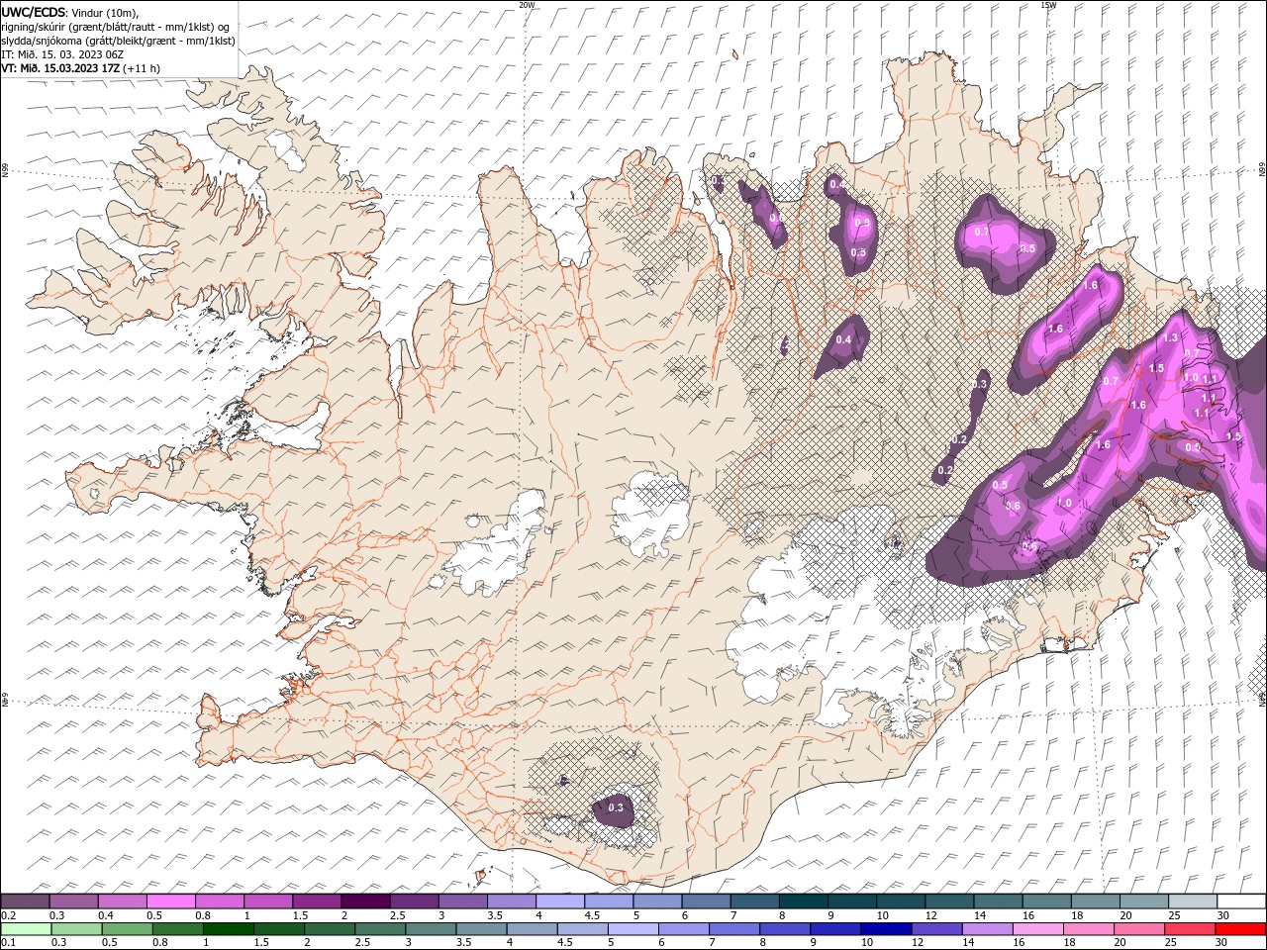Click the darkest green 1–1.5 rain scale swatch
This screenshot has width=1267, height=950.
click(x=228, y=928)
